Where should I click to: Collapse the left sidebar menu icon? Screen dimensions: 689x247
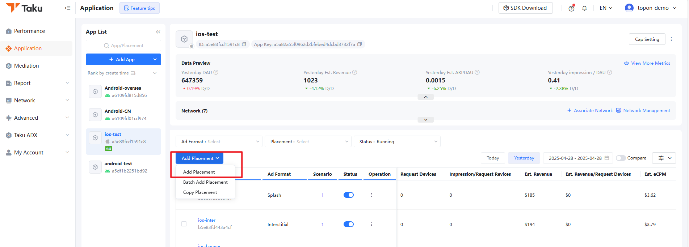[x=68, y=8]
